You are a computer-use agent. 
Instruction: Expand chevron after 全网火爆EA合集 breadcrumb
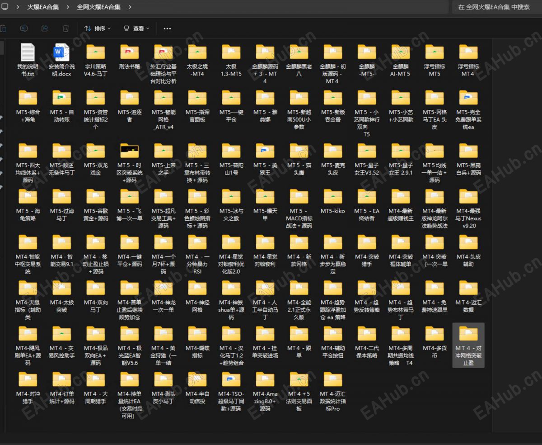click(x=130, y=7)
